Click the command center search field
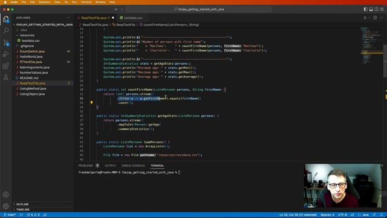Image resolution: width=387 pixels, height=218 pixels. click(x=199, y=10)
